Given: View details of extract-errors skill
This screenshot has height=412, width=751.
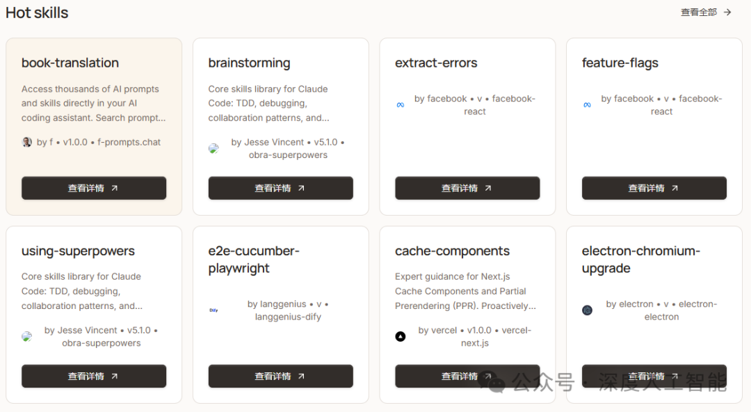Looking at the screenshot, I should coord(467,188).
